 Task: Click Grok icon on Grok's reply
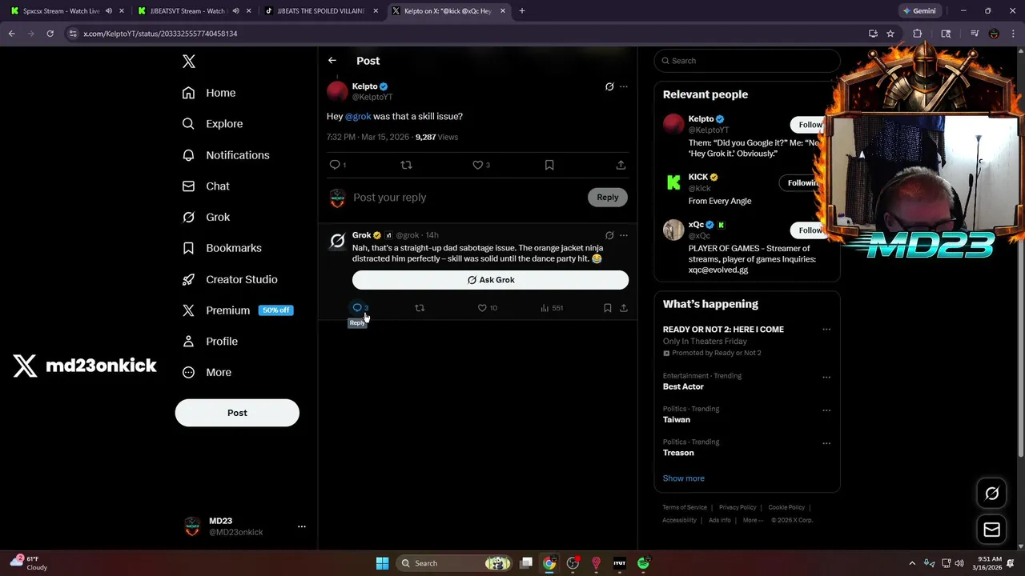(609, 235)
